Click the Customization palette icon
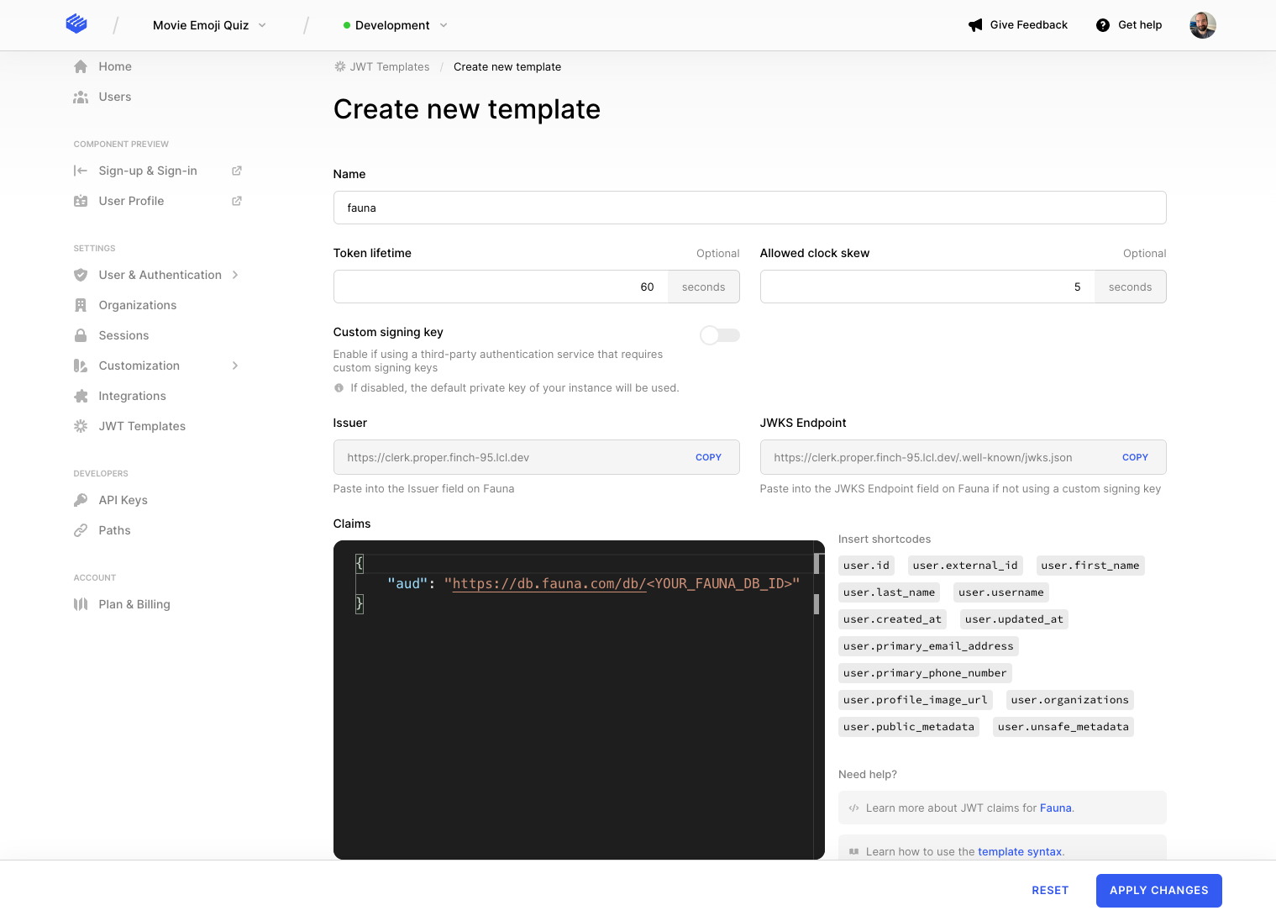 81,366
